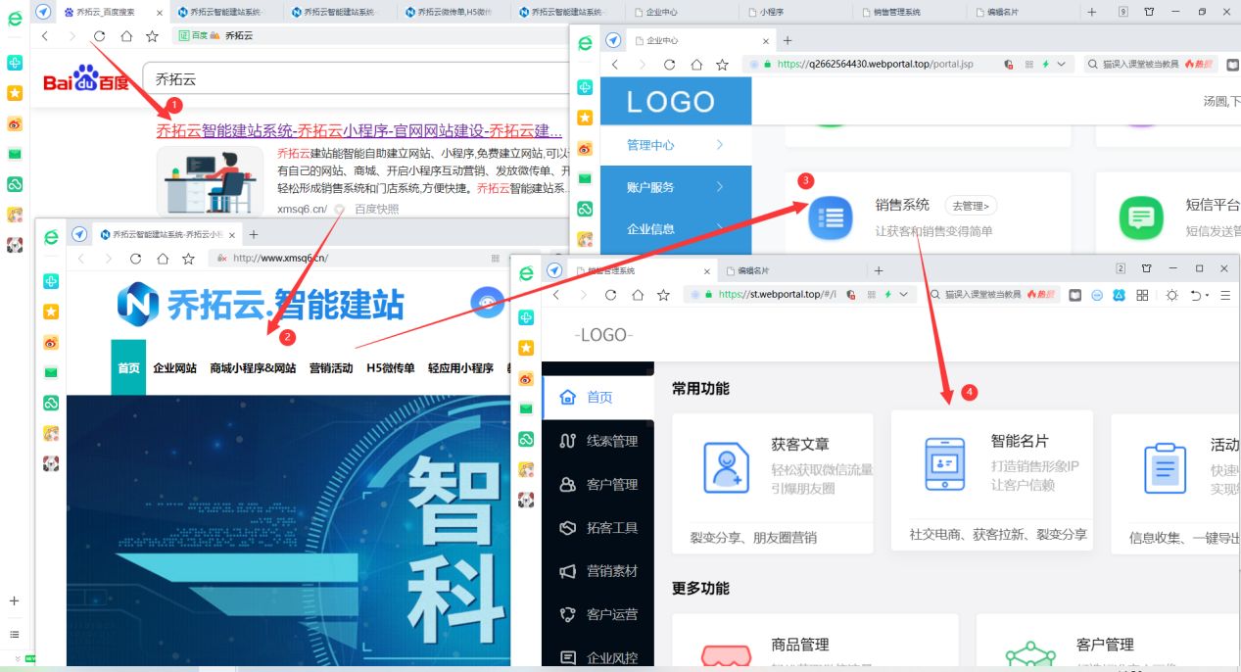Open the 智能名片 phone card icon

click(945, 464)
